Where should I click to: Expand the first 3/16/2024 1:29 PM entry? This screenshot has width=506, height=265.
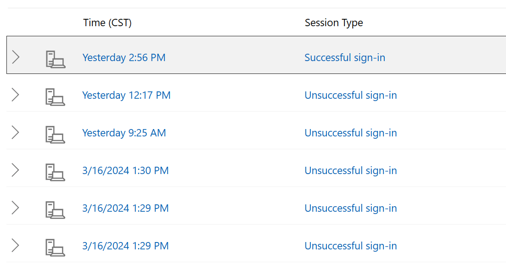16,208
